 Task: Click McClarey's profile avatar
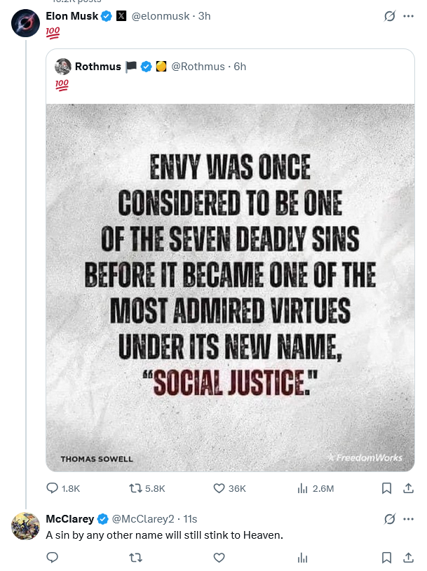[x=25, y=527]
